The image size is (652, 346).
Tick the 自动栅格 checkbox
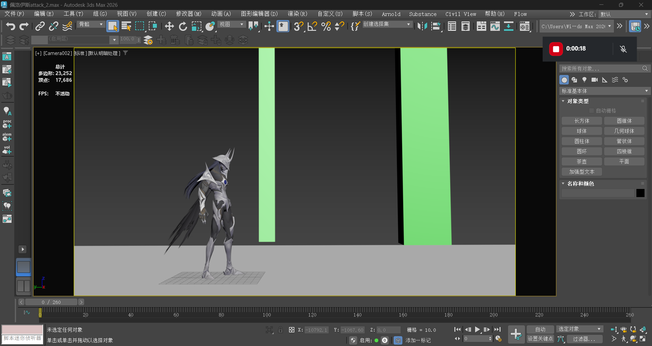tap(592, 111)
